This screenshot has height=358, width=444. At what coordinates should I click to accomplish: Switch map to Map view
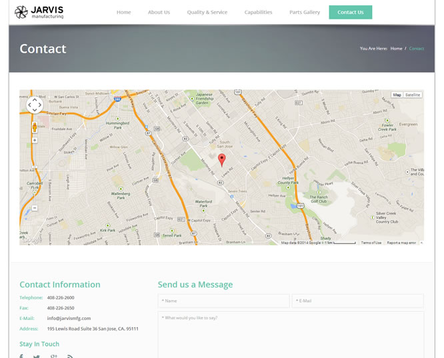[x=397, y=95]
